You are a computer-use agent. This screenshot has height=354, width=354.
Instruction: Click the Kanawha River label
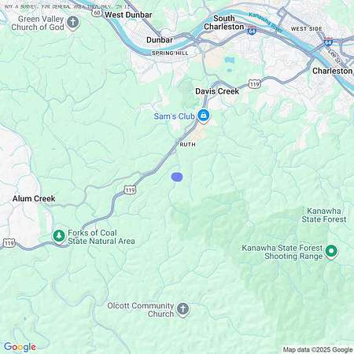pyautogui.click(x=266, y=23)
